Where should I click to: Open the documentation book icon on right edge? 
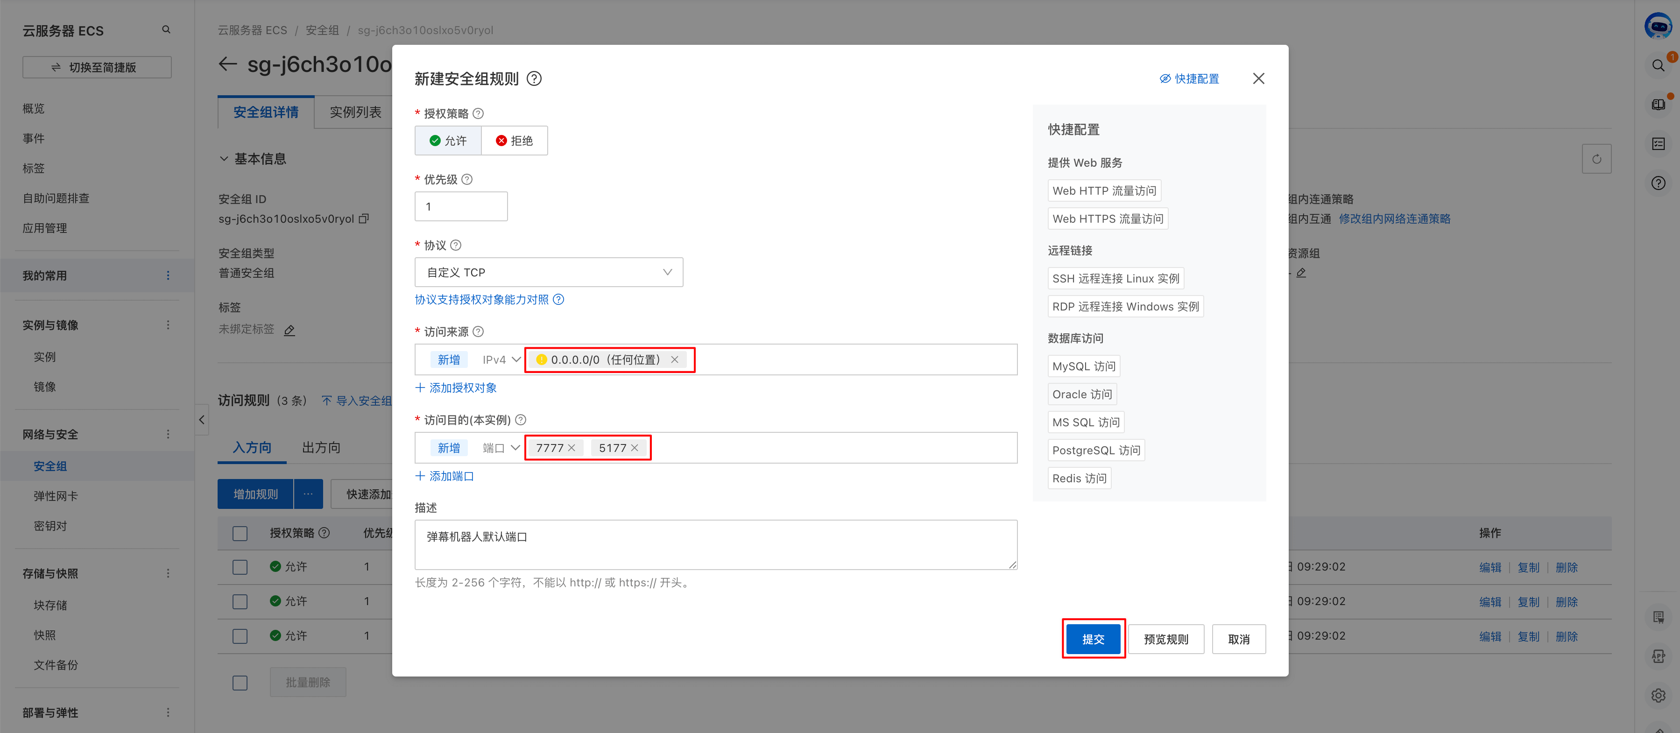(1658, 104)
